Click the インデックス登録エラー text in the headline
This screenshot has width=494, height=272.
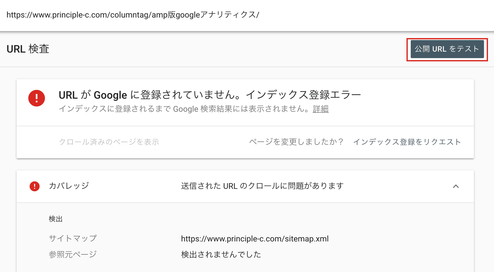pyautogui.click(x=303, y=95)
